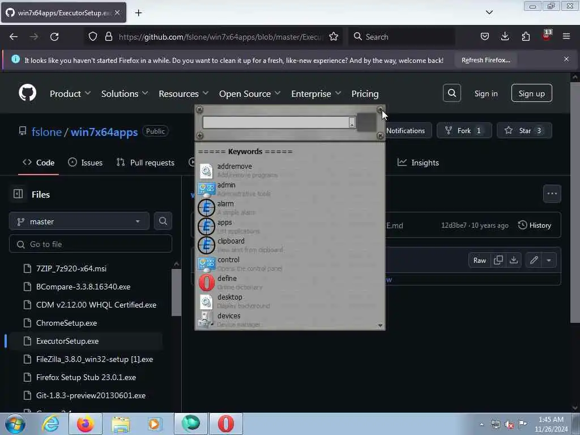This screenshot has height=435, width=580.
Task: Click the Sign in link
Action: 485,93
